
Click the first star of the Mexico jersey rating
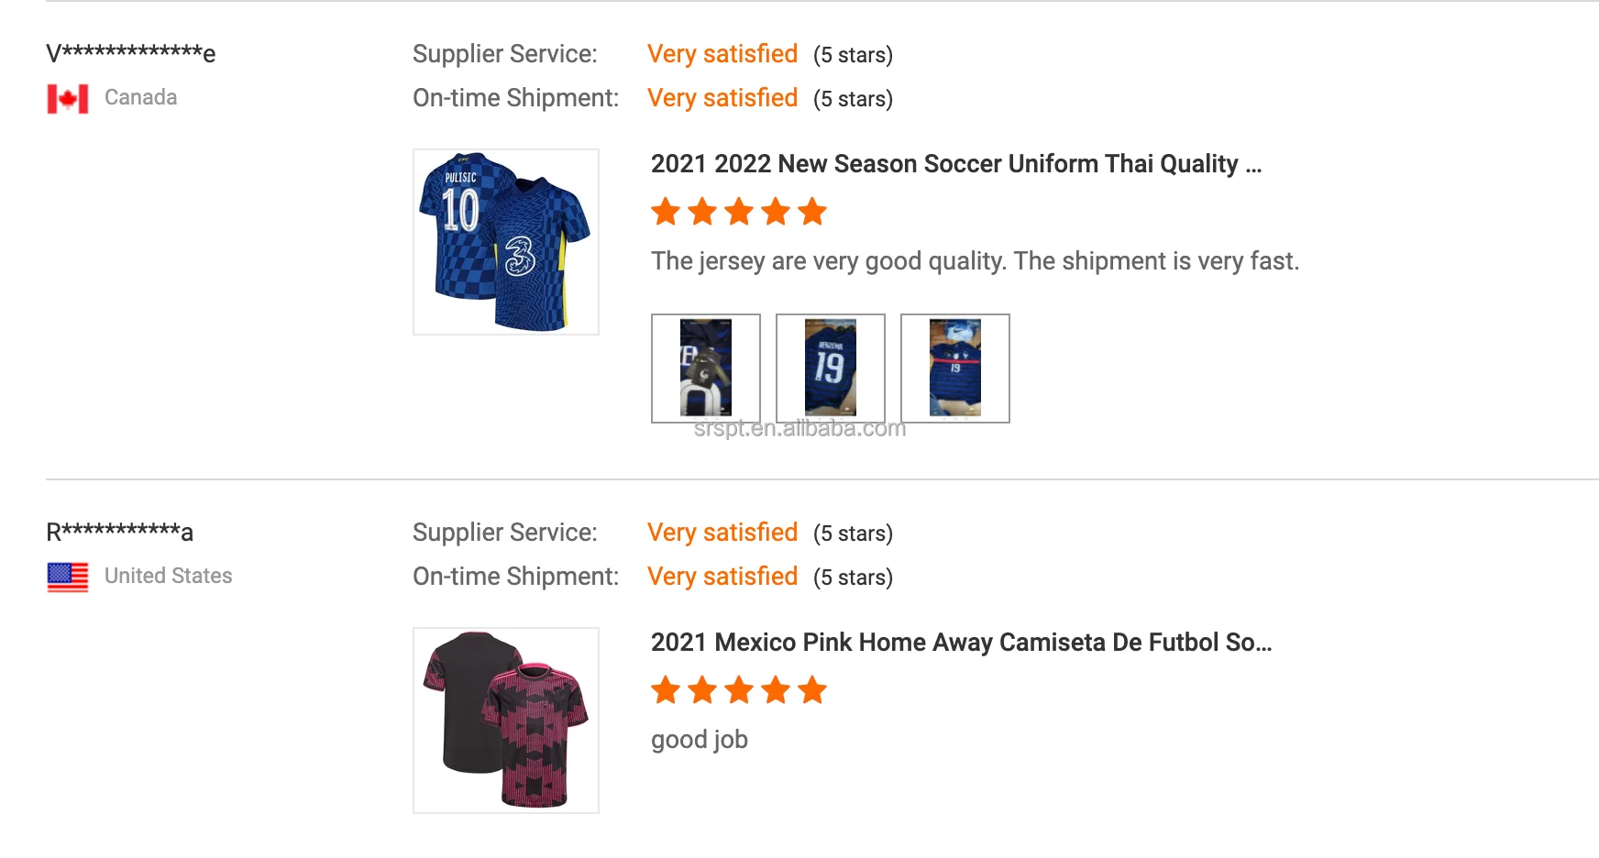click(x=666, y=690)
